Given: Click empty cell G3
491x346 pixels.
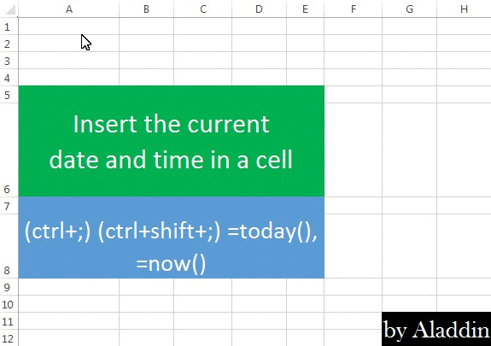Looking at the screenshot, I should pos(409,61).
